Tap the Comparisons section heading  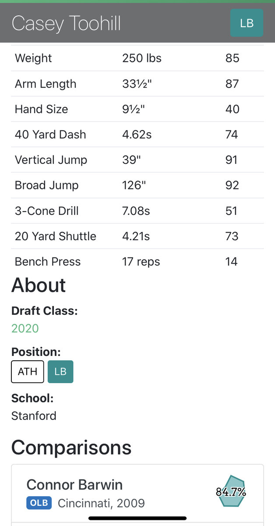click(71, 448)
